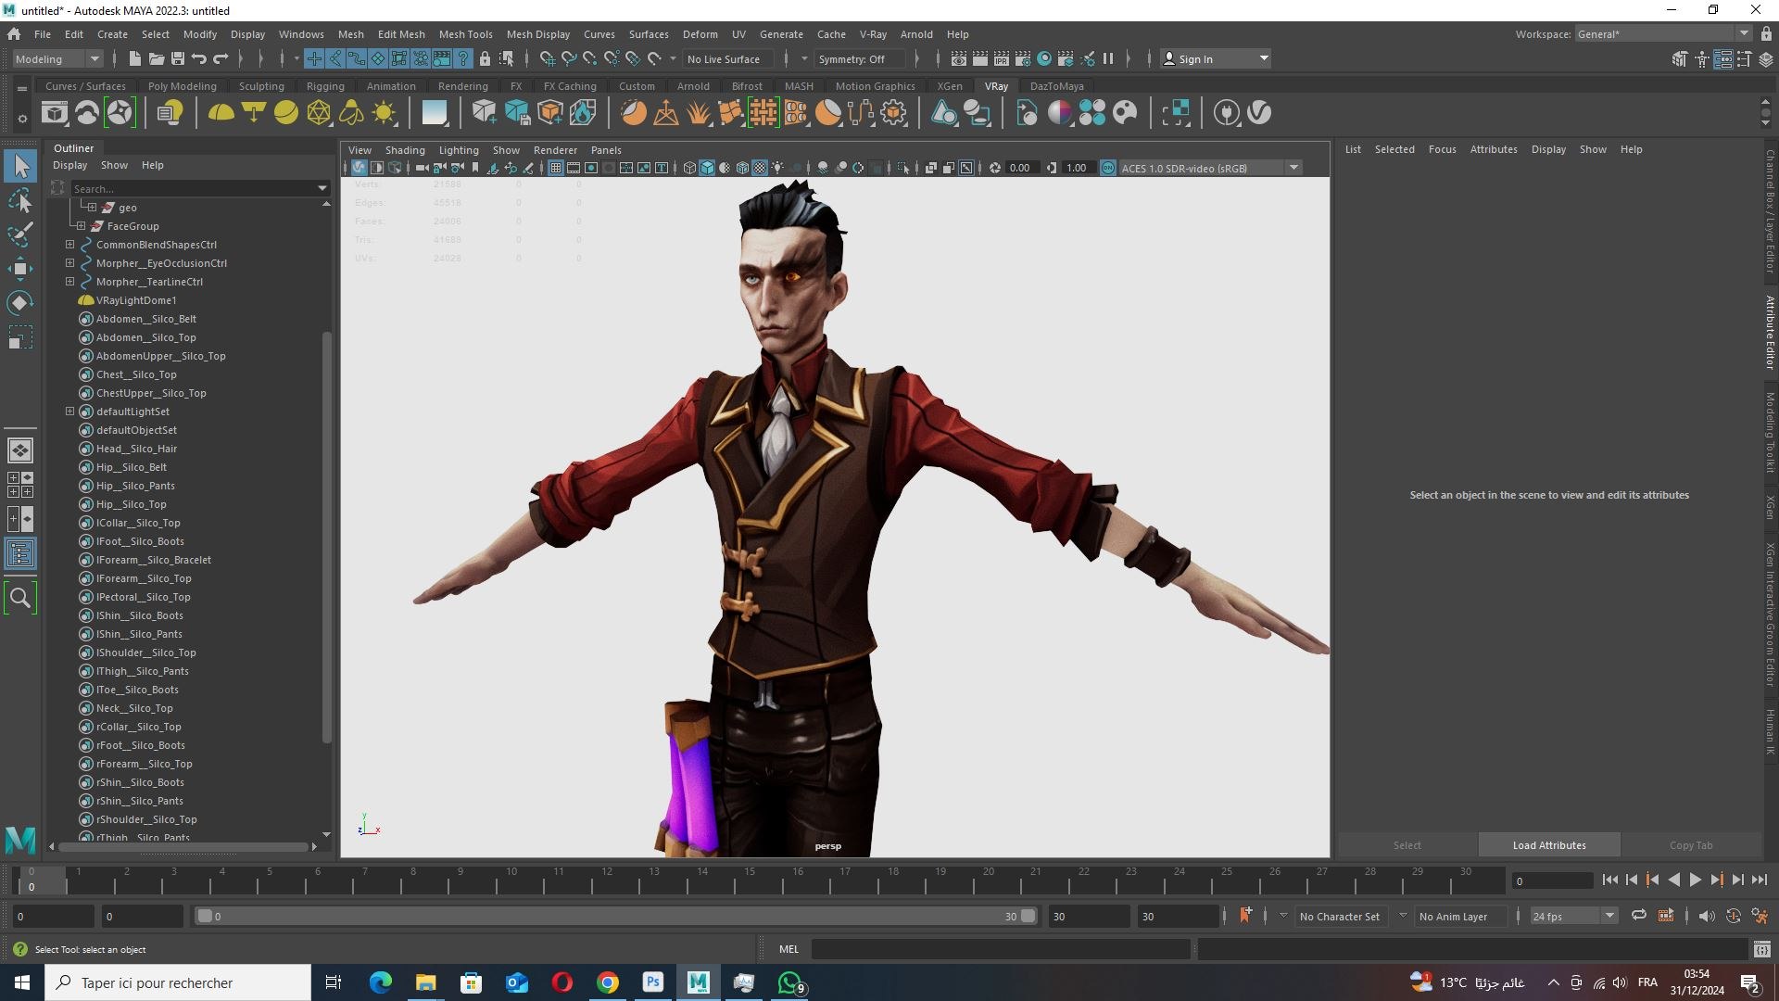Click the save scene disk icon
This screenshot has height=1001, width=1779.
(178, 58)
